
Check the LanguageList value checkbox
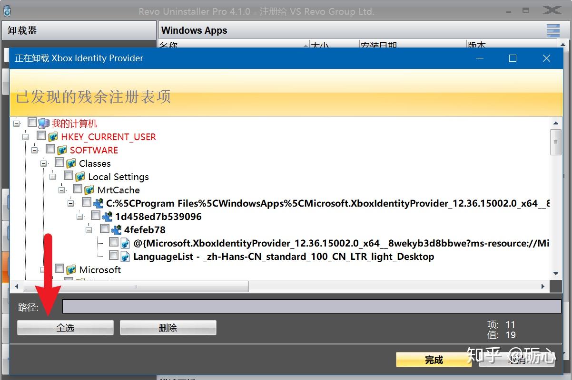click(114, 256)
